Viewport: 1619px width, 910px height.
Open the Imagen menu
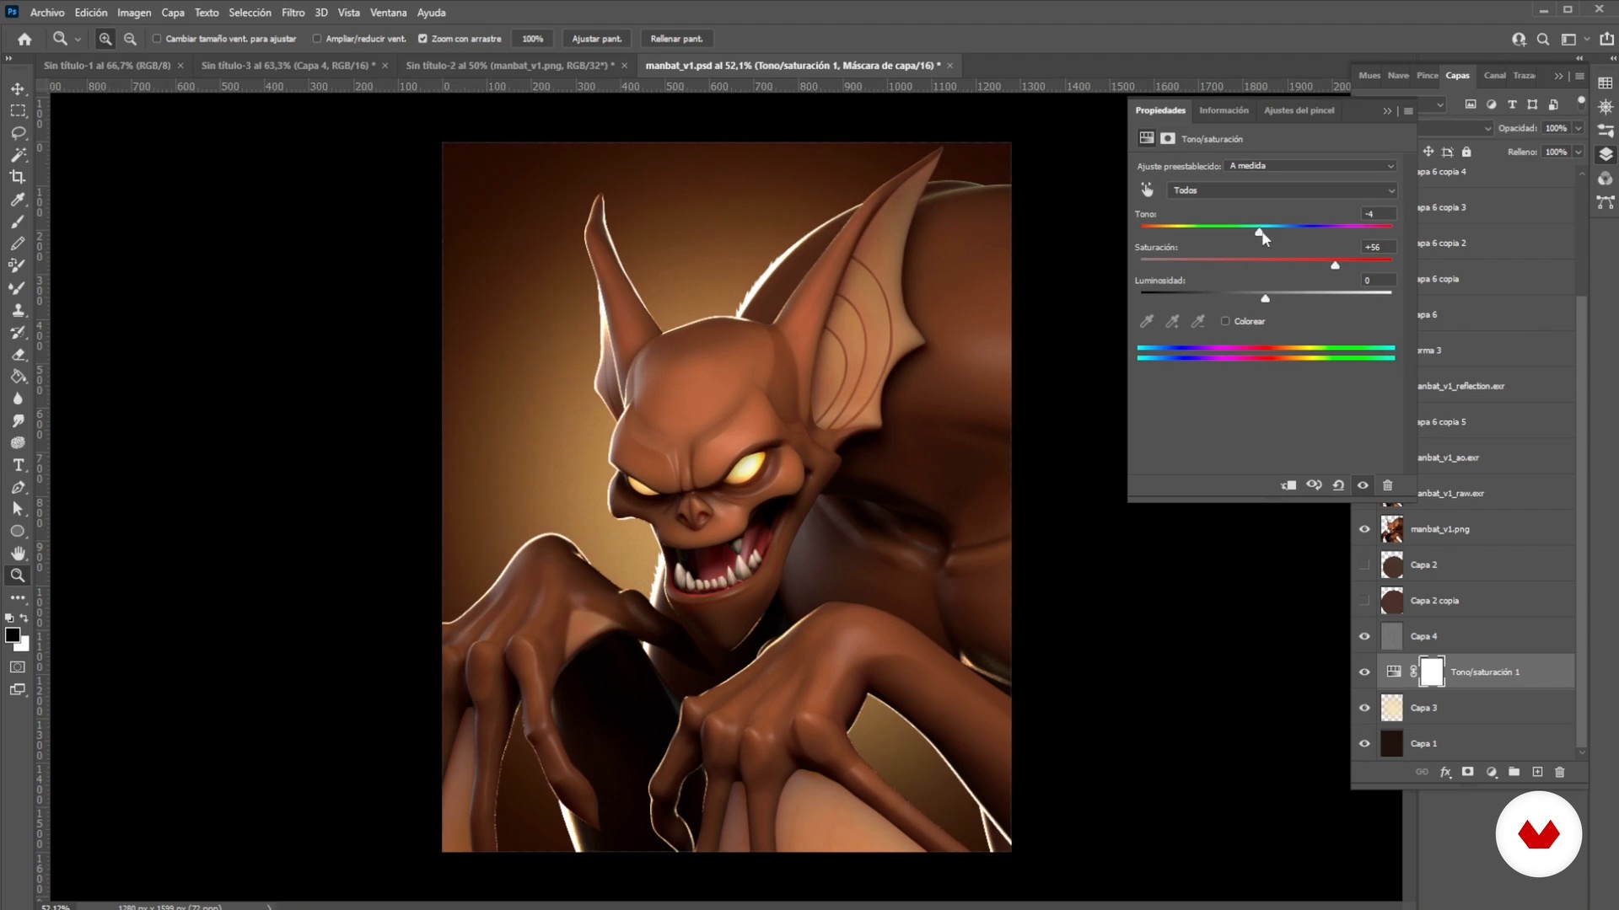[134, 13]
